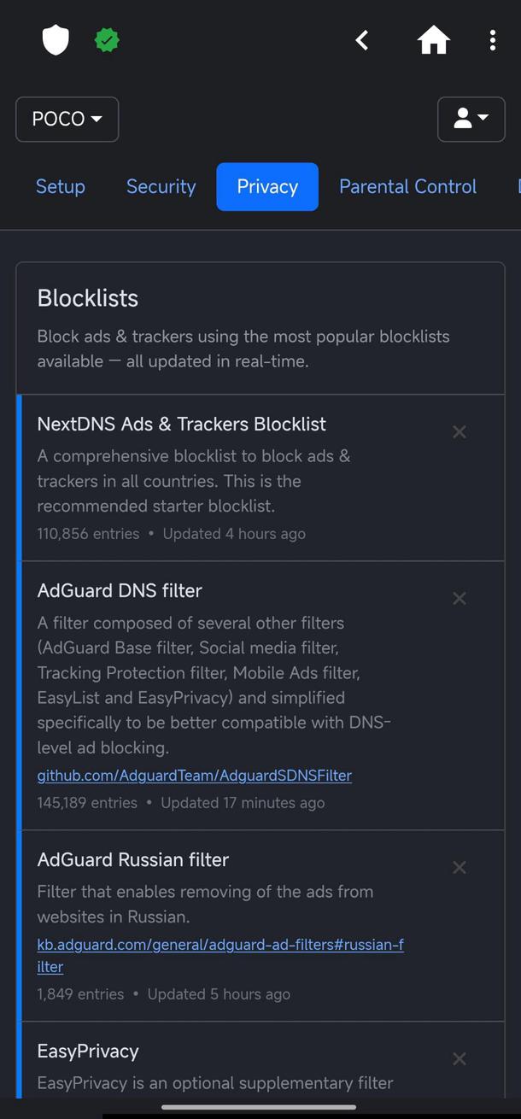
Task: Open the Parental Control tab
Action: tap(407, 186)
